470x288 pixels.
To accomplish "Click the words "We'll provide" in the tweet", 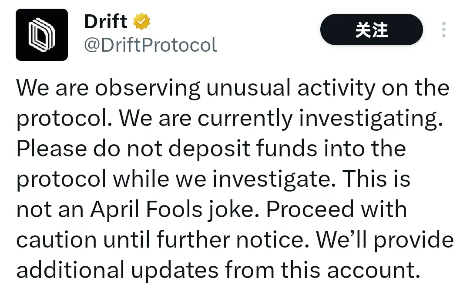I will point(385,240).
